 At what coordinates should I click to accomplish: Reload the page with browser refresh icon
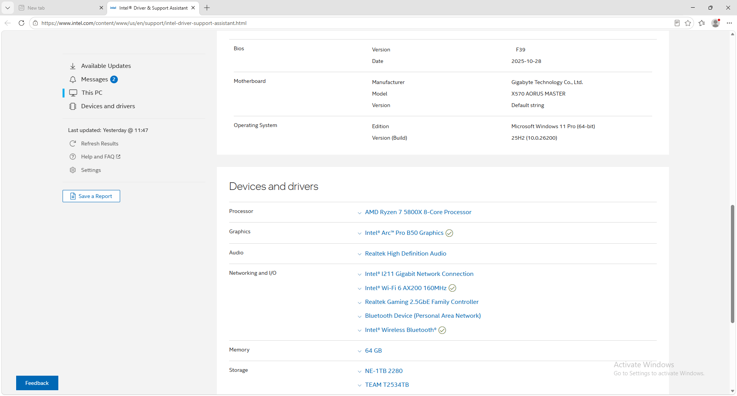[x=21, y=23]
